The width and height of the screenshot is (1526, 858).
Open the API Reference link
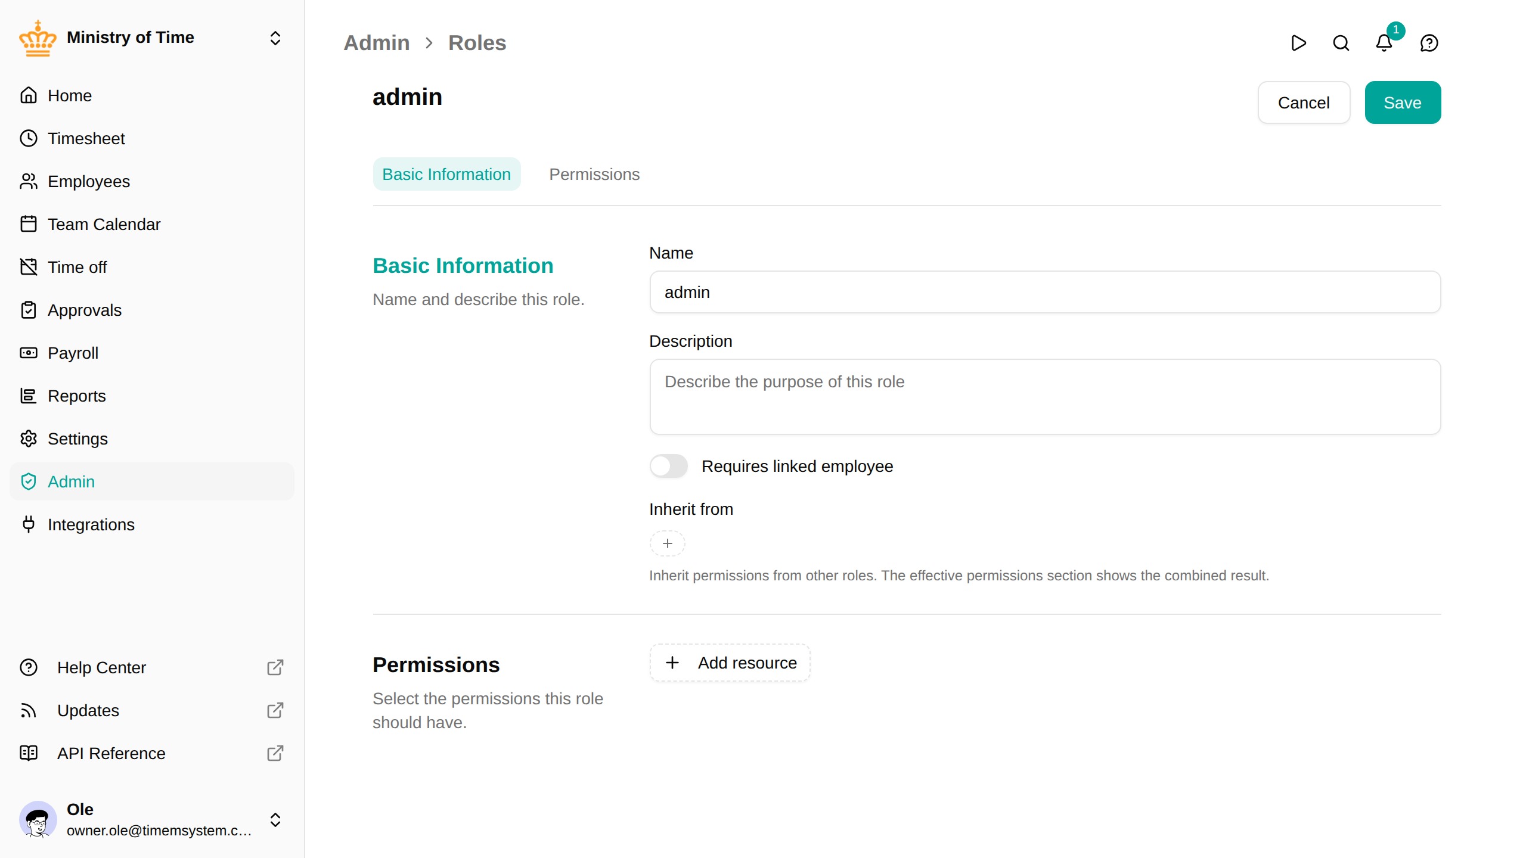pyautogui.click(x=152, y=753)
